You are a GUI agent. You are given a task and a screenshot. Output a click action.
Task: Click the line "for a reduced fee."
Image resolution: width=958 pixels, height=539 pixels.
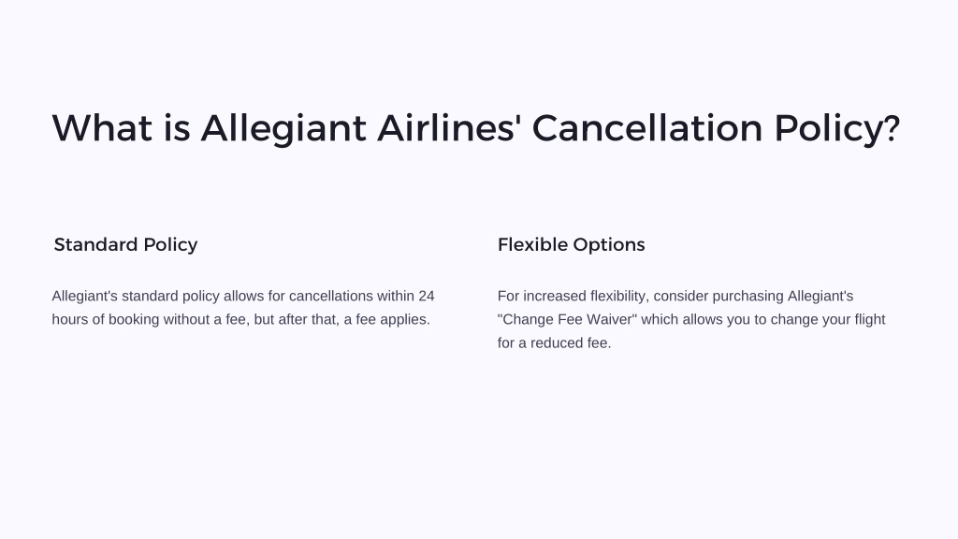(x=554, y=342)
